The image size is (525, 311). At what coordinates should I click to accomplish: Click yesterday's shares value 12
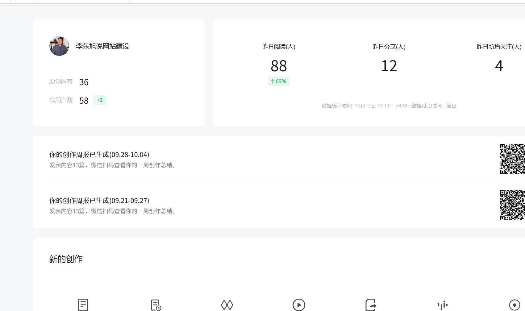(x=389, y=66)
